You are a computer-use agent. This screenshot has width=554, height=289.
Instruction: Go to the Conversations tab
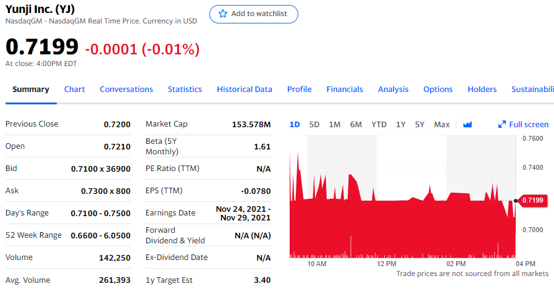point(126,89)
